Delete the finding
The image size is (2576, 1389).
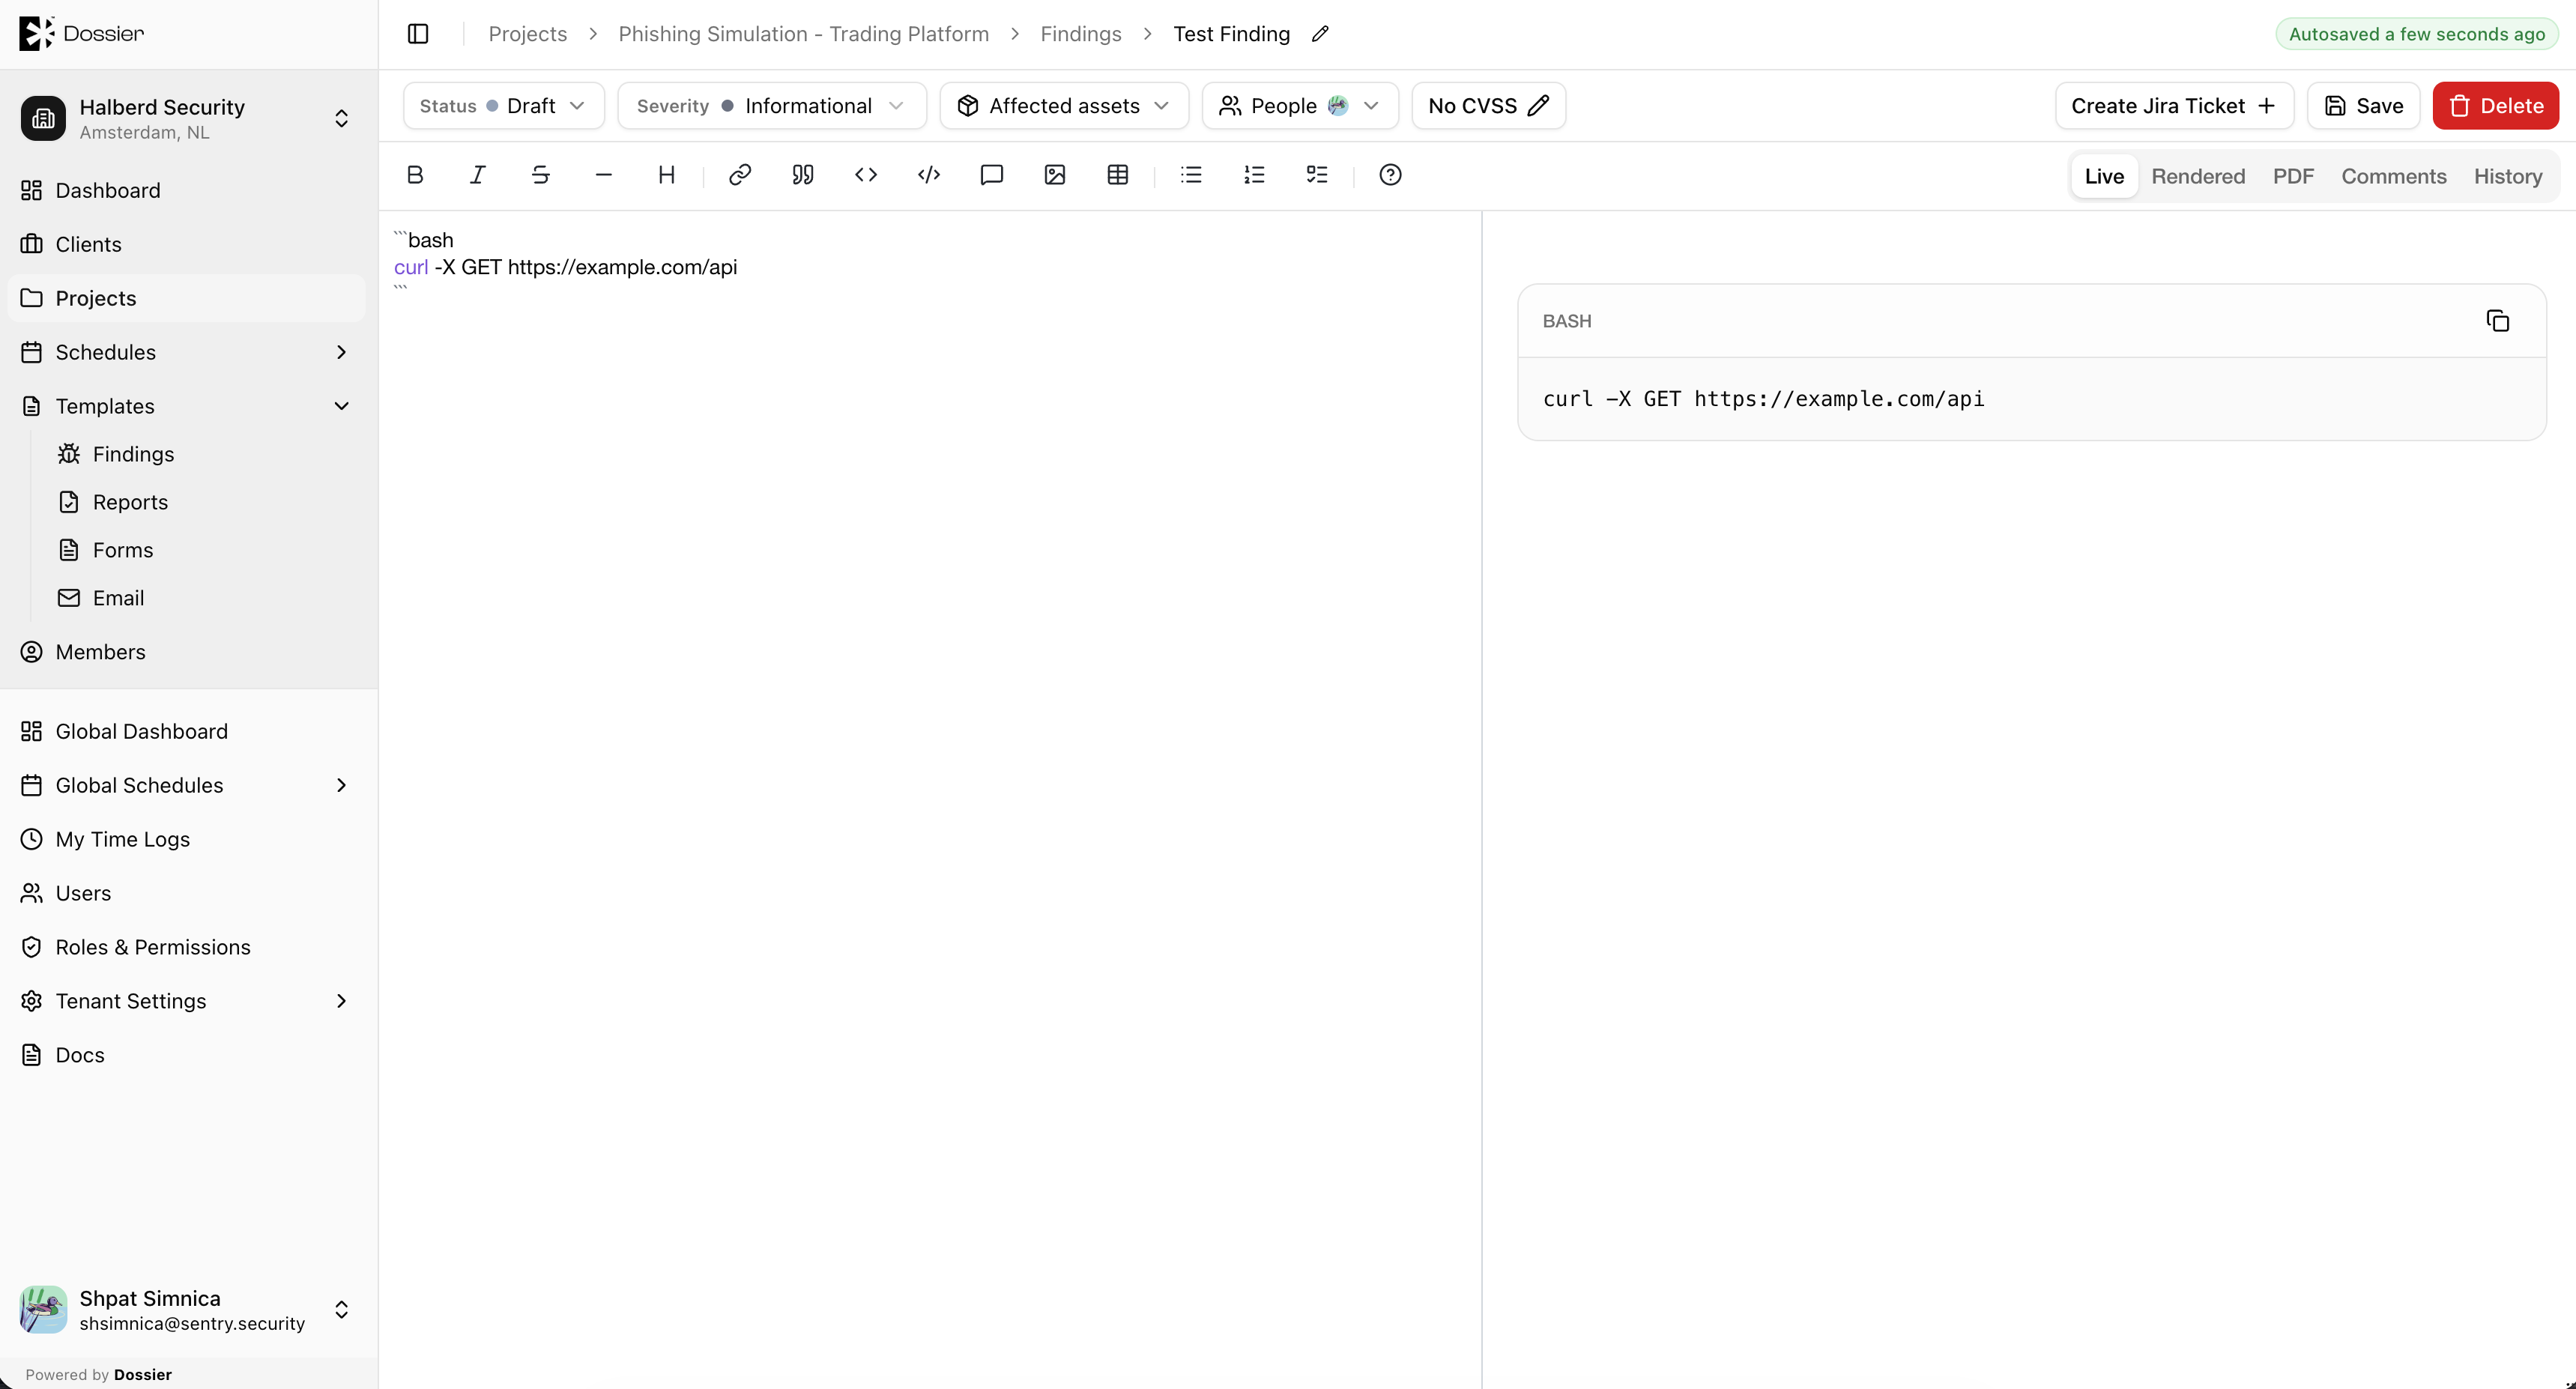click(x=2495, y=106)
